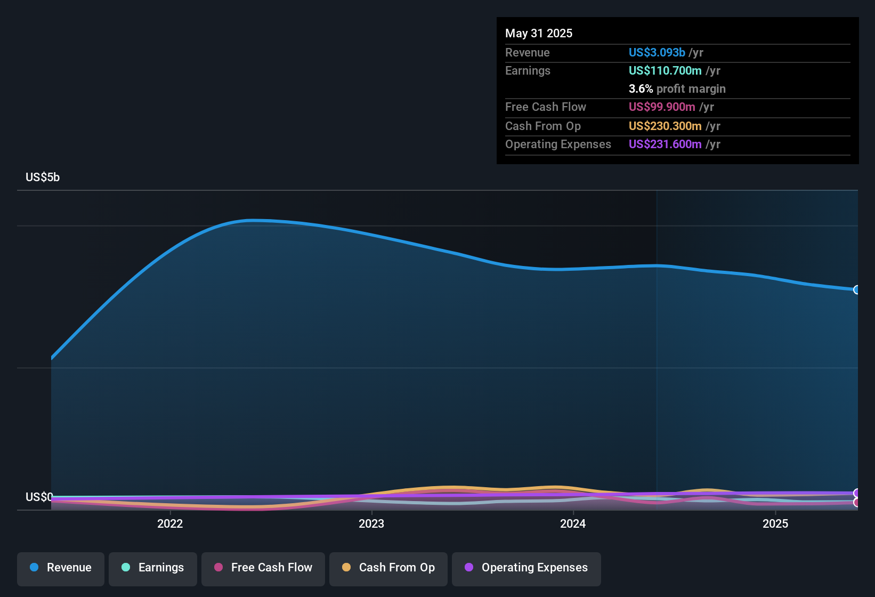875x597 pixels.
Task: Click the 3.6% profit margin text
Action: (x=677, y=88)
